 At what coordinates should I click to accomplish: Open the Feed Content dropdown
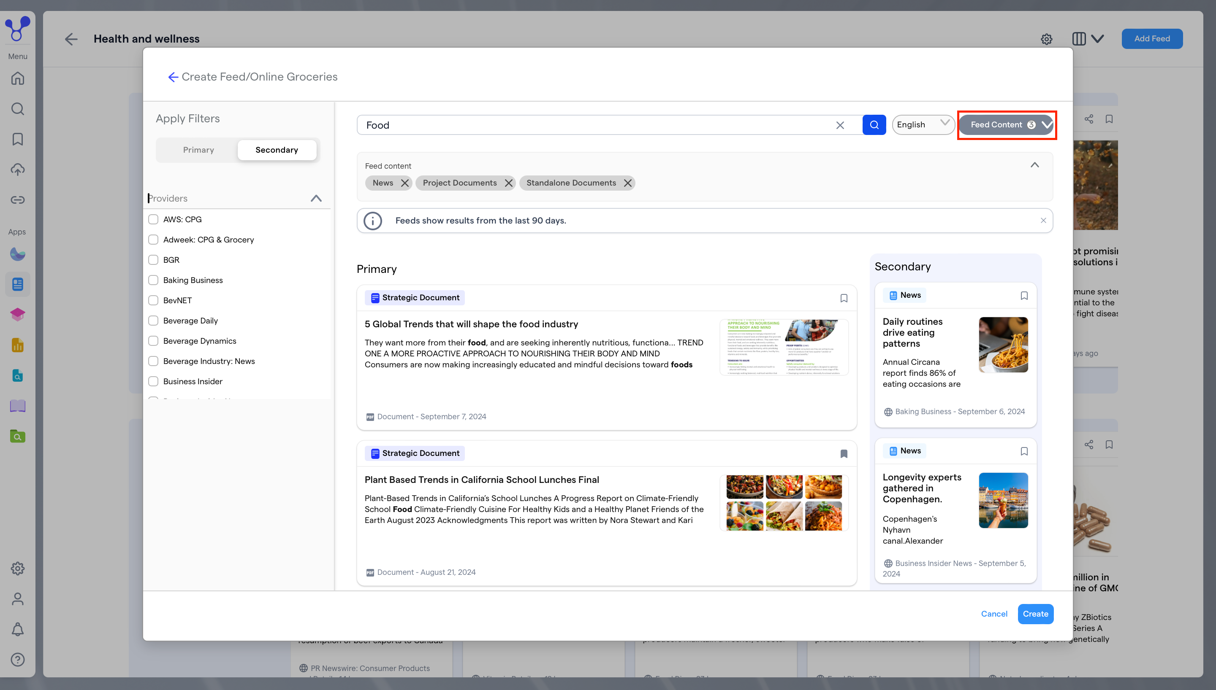(1007, 125)
